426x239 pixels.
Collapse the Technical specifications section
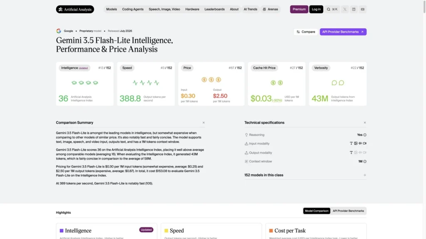(x=365, y=123)
